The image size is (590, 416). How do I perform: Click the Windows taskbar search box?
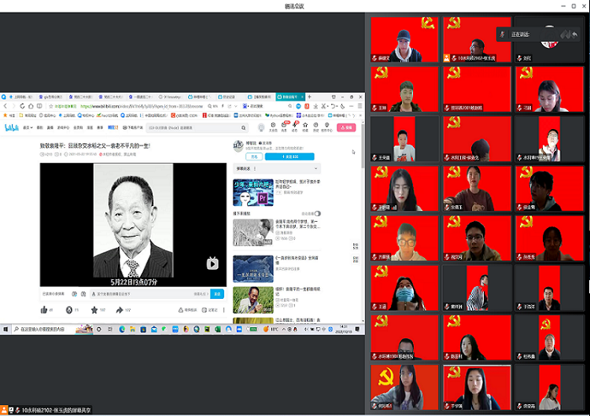47,328
